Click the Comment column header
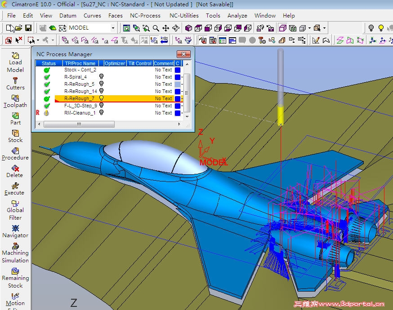Viewport: 393px width, 310px height. [164, 63]
